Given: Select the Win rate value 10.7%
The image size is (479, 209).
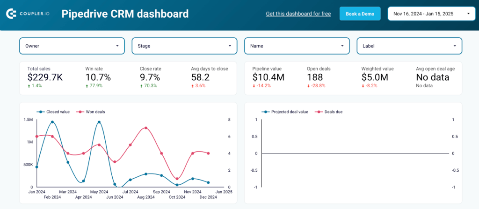Looking at the screenshot, I should click(x=98, y=77).
